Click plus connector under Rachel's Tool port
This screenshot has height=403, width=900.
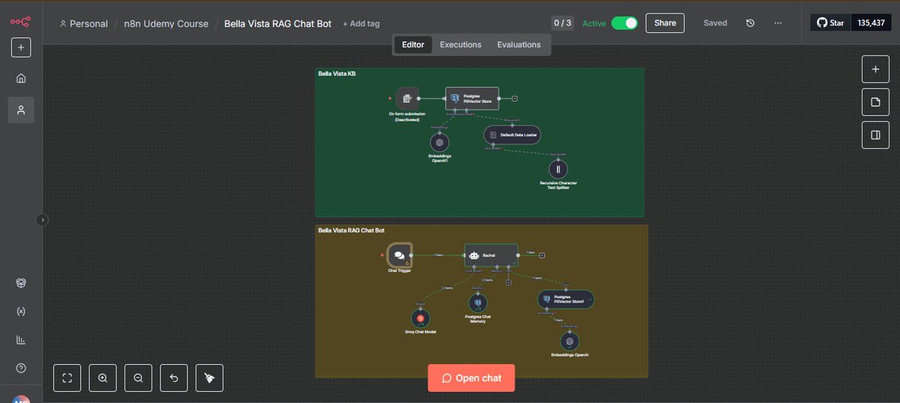(508, 282)
